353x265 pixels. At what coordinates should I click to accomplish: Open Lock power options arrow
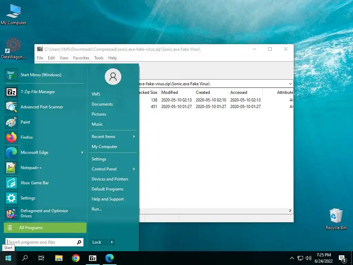point(112,242)
